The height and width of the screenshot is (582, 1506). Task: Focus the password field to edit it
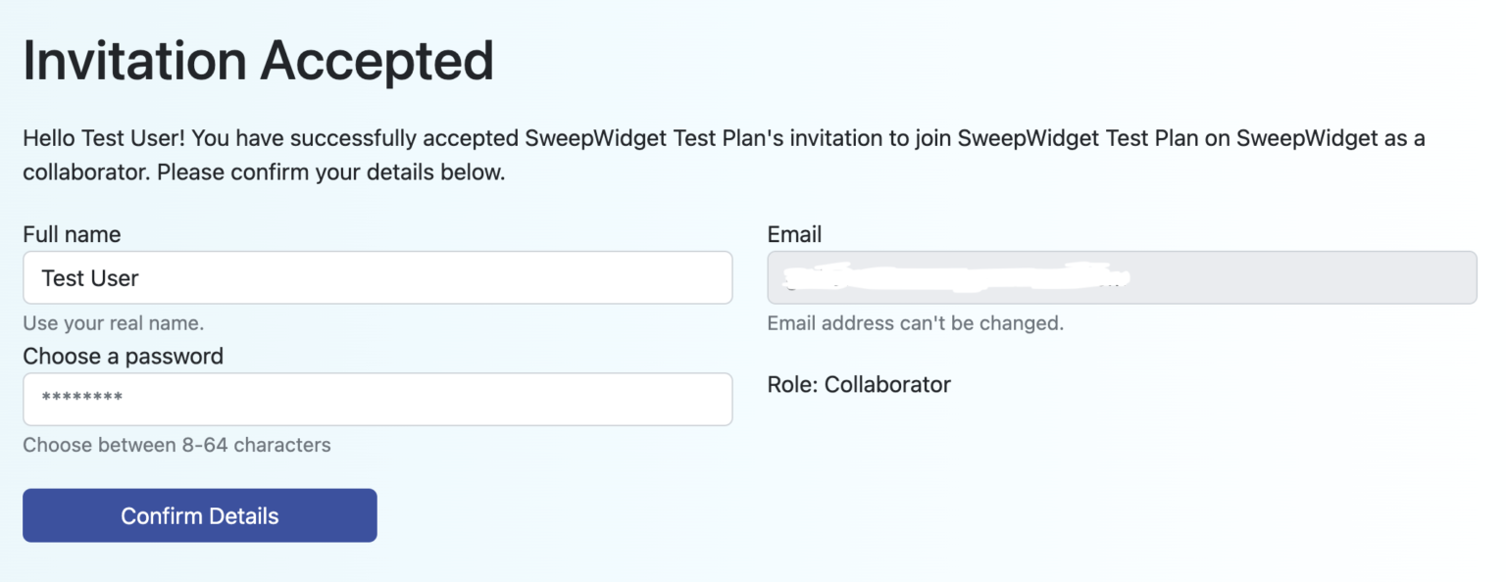click(x=377, y=399)
